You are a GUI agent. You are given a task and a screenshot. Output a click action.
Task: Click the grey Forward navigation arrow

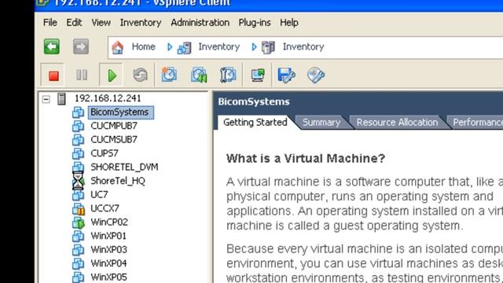pos(81,47)
